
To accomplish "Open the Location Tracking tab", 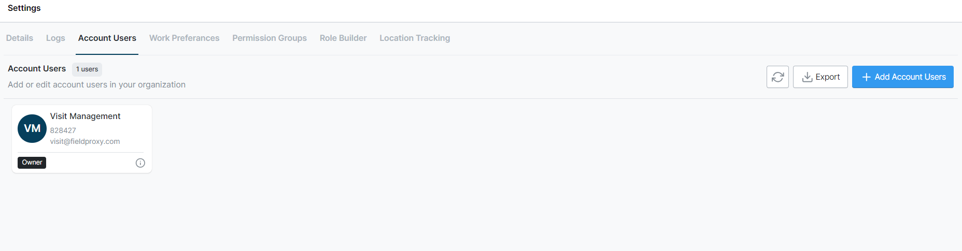I will tap(415, 38).
